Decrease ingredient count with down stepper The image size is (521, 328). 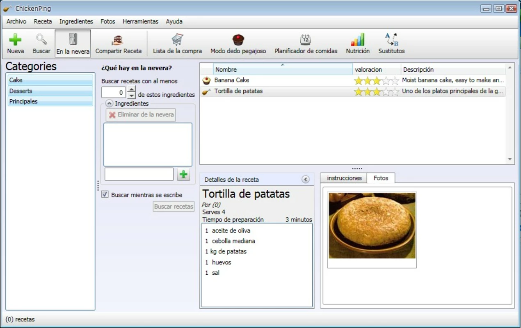click(131, 96)
